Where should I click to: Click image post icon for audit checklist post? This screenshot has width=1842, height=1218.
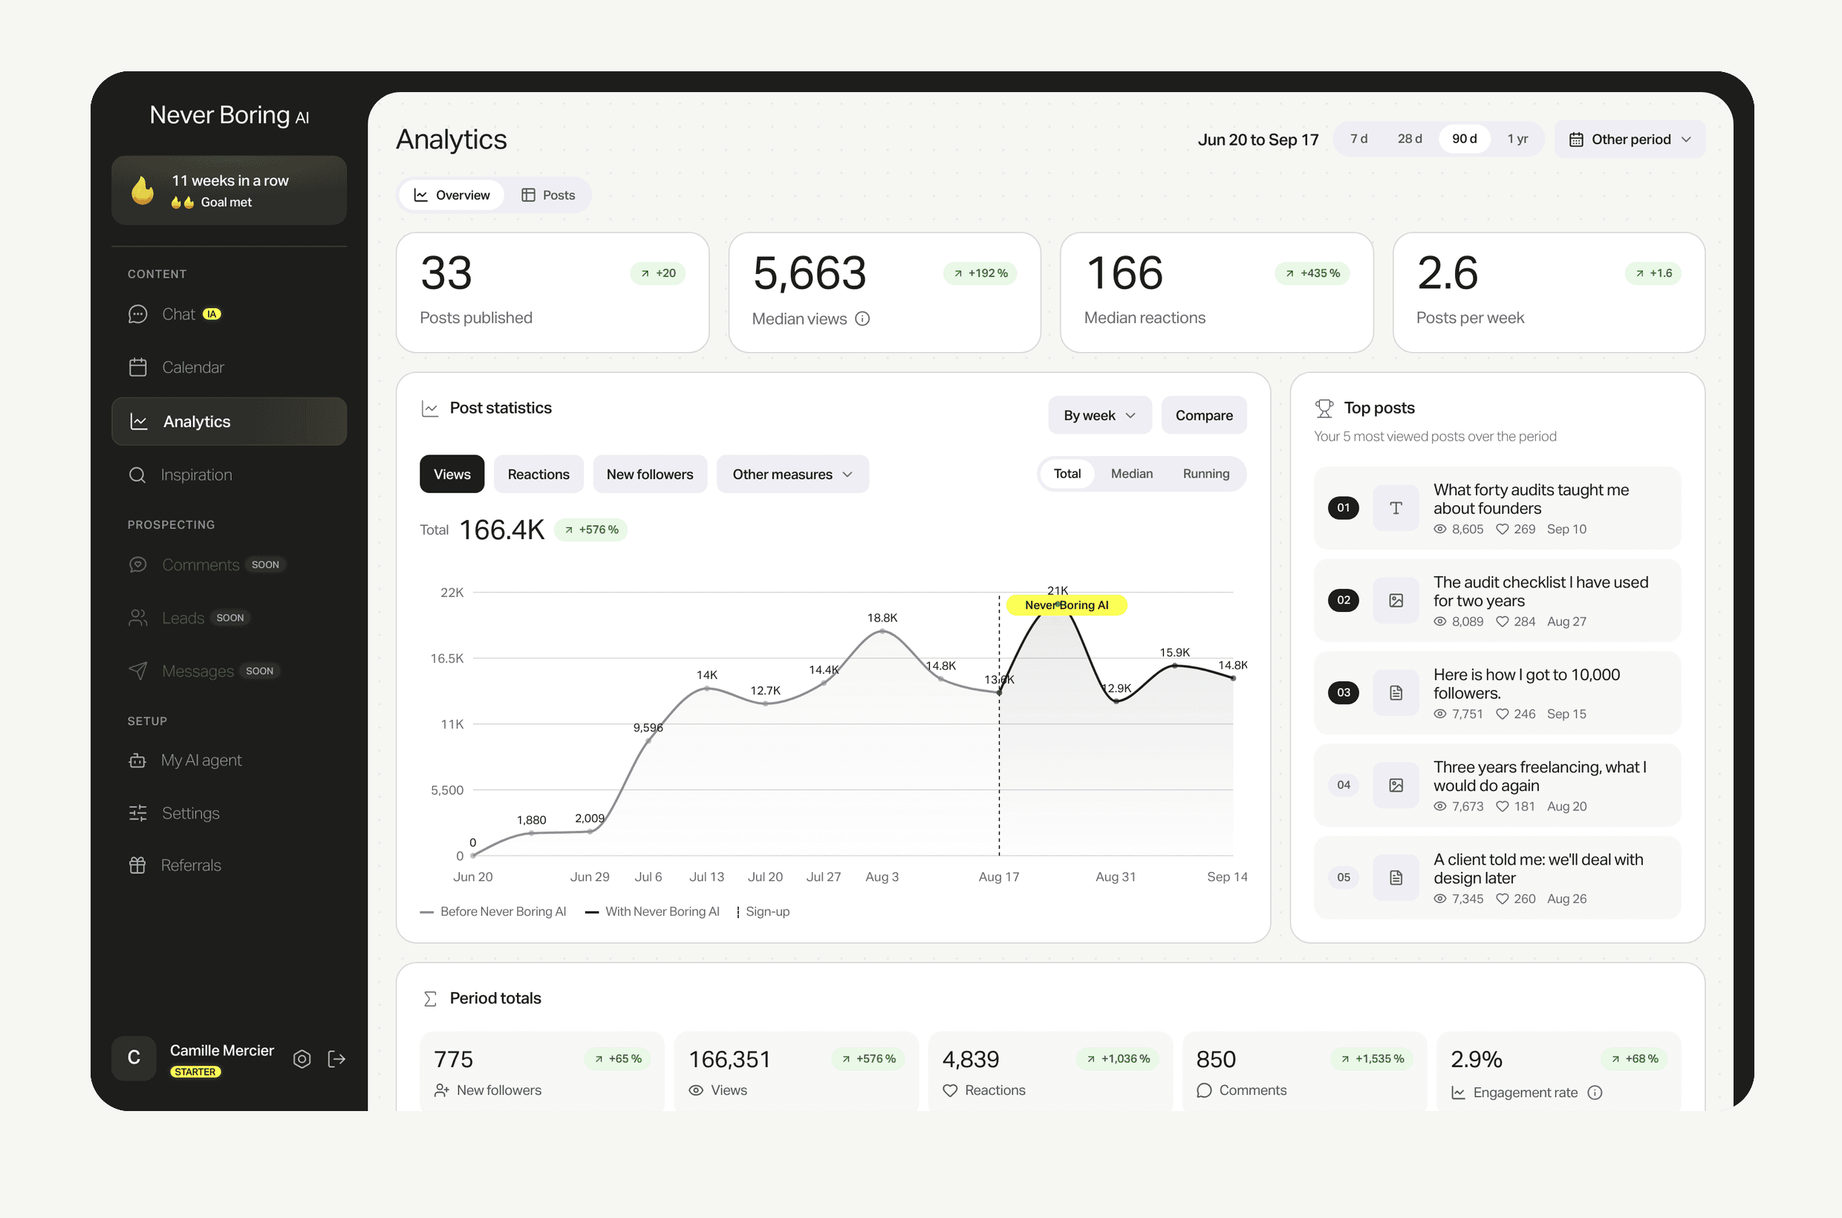point(1396,600)
